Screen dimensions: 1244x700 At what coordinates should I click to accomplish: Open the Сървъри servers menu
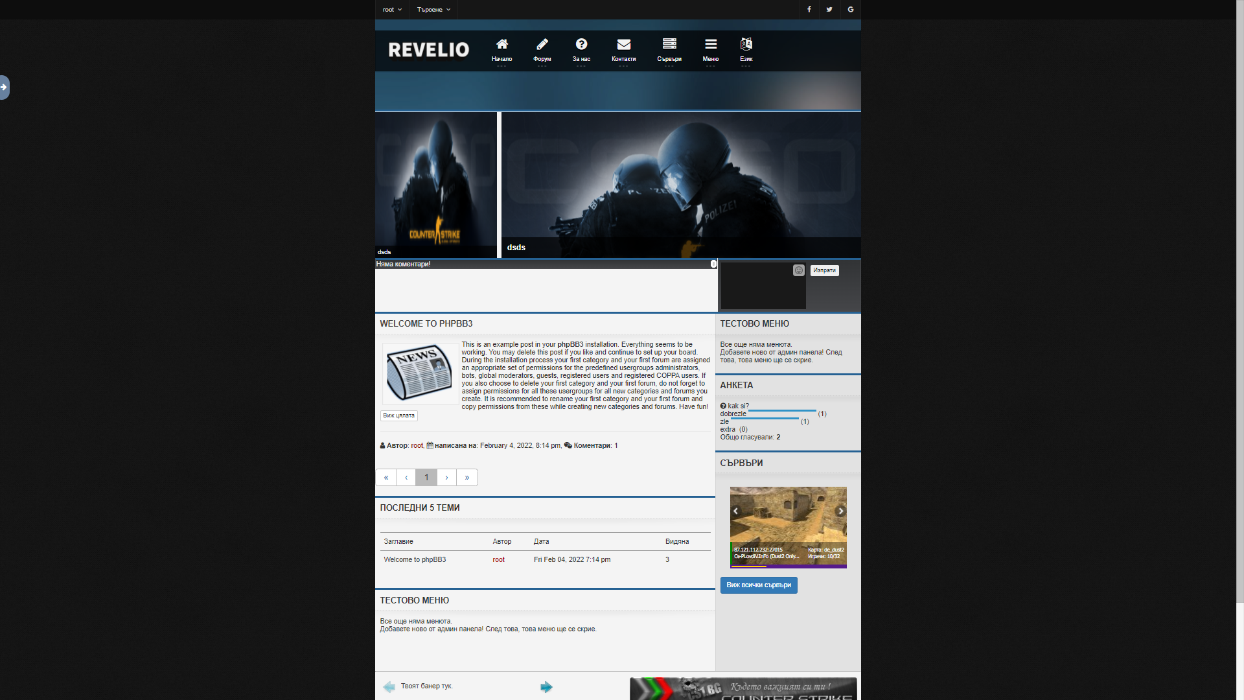point(669,45)
